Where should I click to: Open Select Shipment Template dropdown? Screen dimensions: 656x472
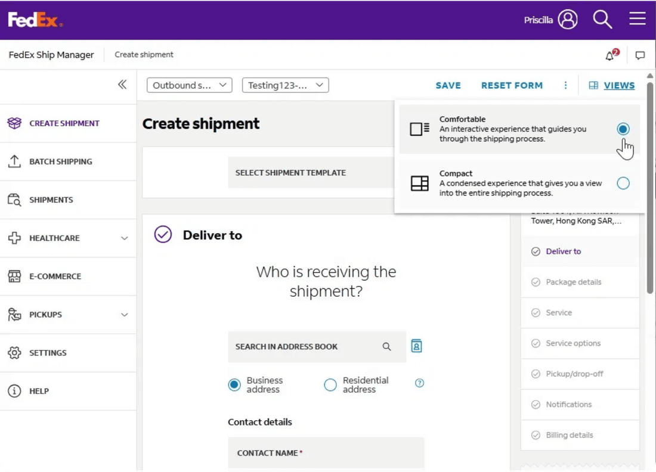[311, 173]
